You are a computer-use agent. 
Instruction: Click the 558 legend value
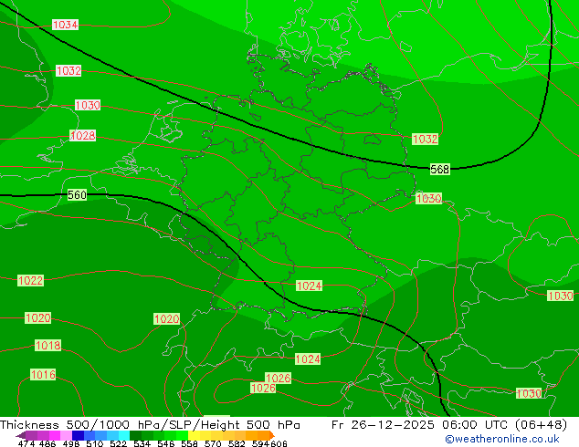(x=189, y=443)
